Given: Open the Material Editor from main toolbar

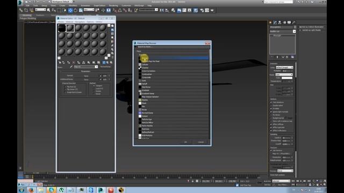Looking at the screenshot, I should (196, 10).
